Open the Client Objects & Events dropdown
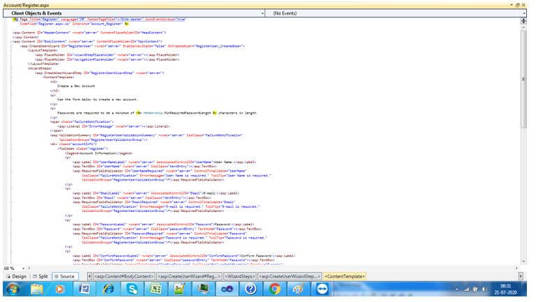The height and width of the screenshot is (302, 536). [x=261, y=13]
